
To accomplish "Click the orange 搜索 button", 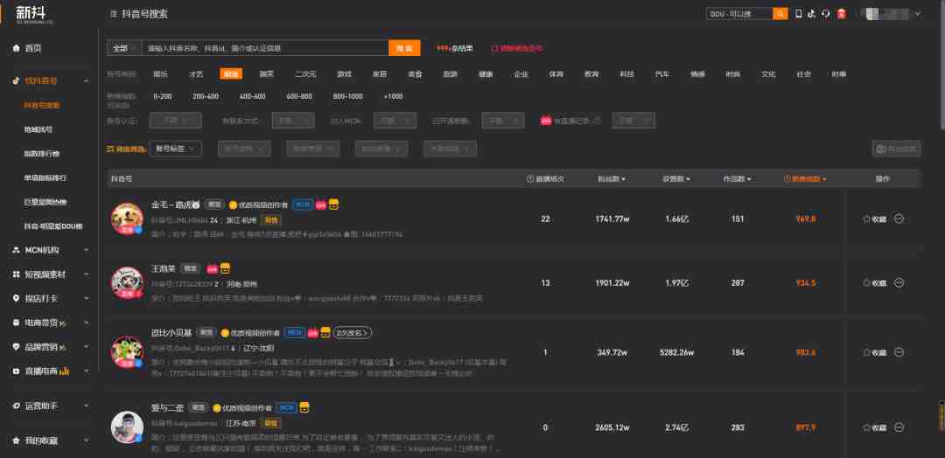I will coord(404,48).
